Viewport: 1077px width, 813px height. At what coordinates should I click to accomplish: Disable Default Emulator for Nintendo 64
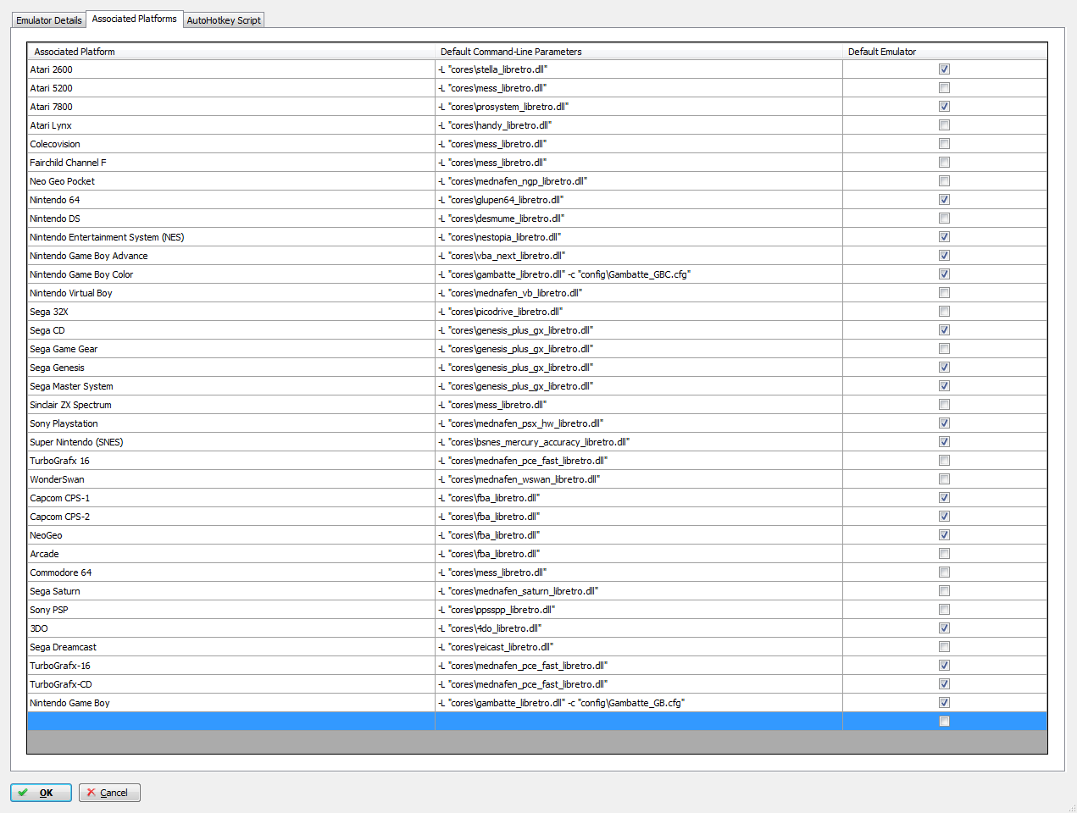click(944, 200)
